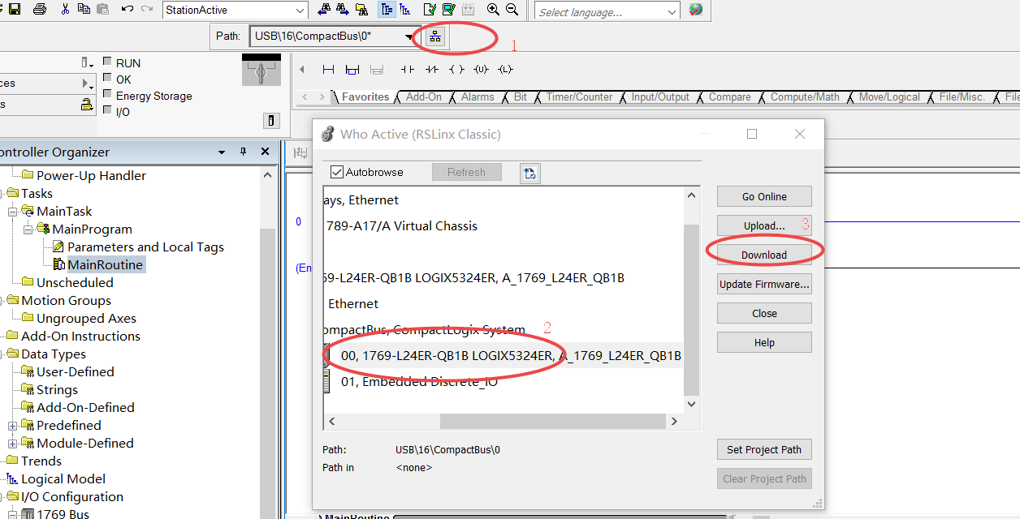Select the I/O Configuration folder
The height and width of the screenshot is (519, 1020).
click(72, 496)
